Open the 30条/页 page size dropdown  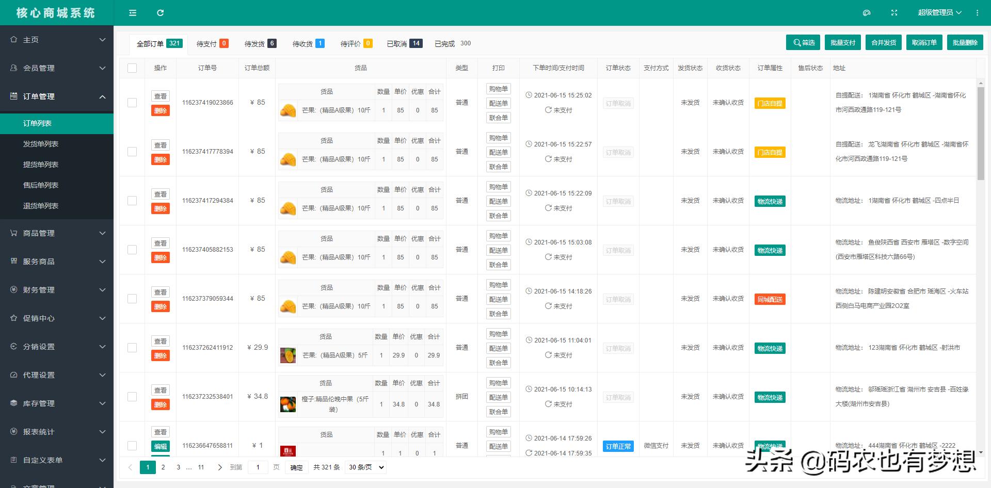coord(365,467)
